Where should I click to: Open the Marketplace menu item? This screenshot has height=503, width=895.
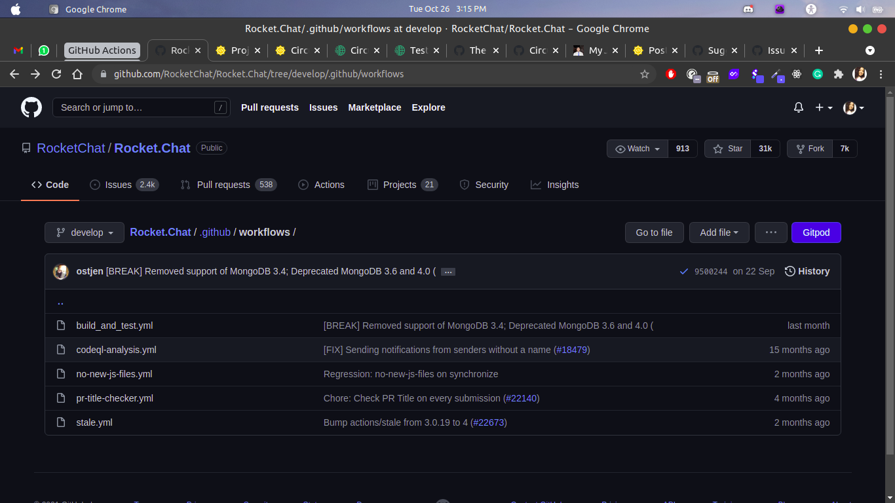click(x=374, y=107)
